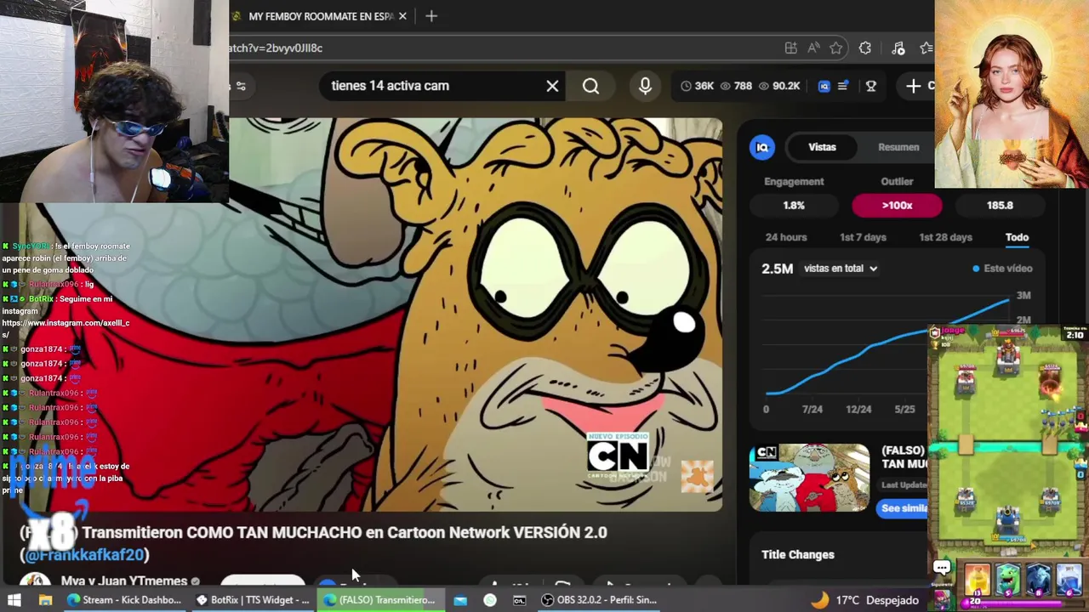1089x612 pixels.
Task: Switch to the (FALSO) Transmitieron taskbar window
Action: (x=379, y=600)
